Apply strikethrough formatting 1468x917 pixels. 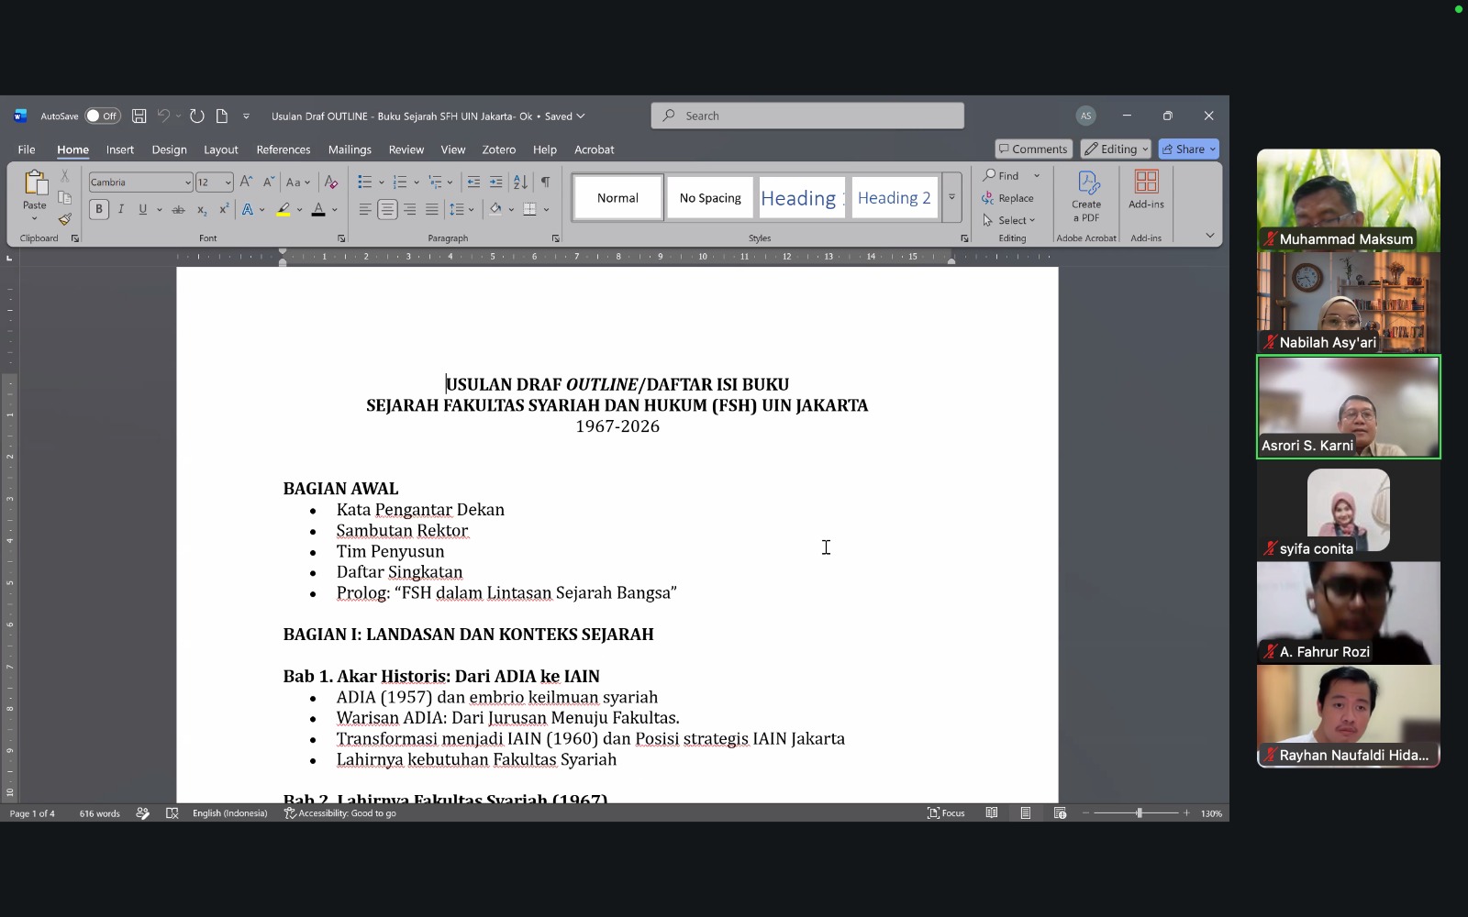(x=178, y=209)
